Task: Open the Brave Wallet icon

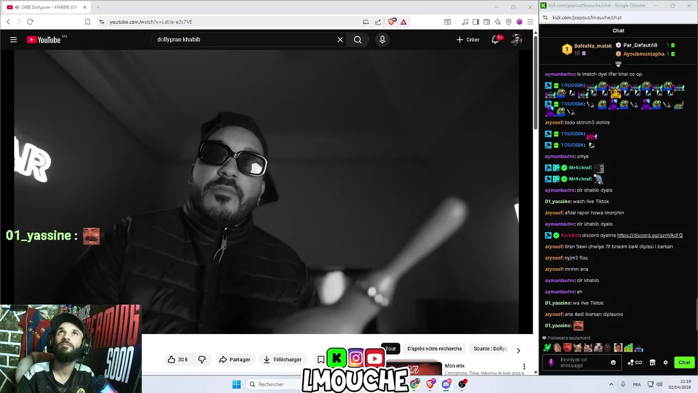Action: pos(486,22)
